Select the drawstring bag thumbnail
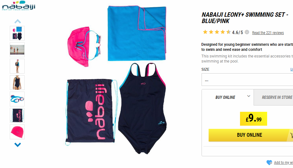The image size is (293, 168). (x=17, y=116)
